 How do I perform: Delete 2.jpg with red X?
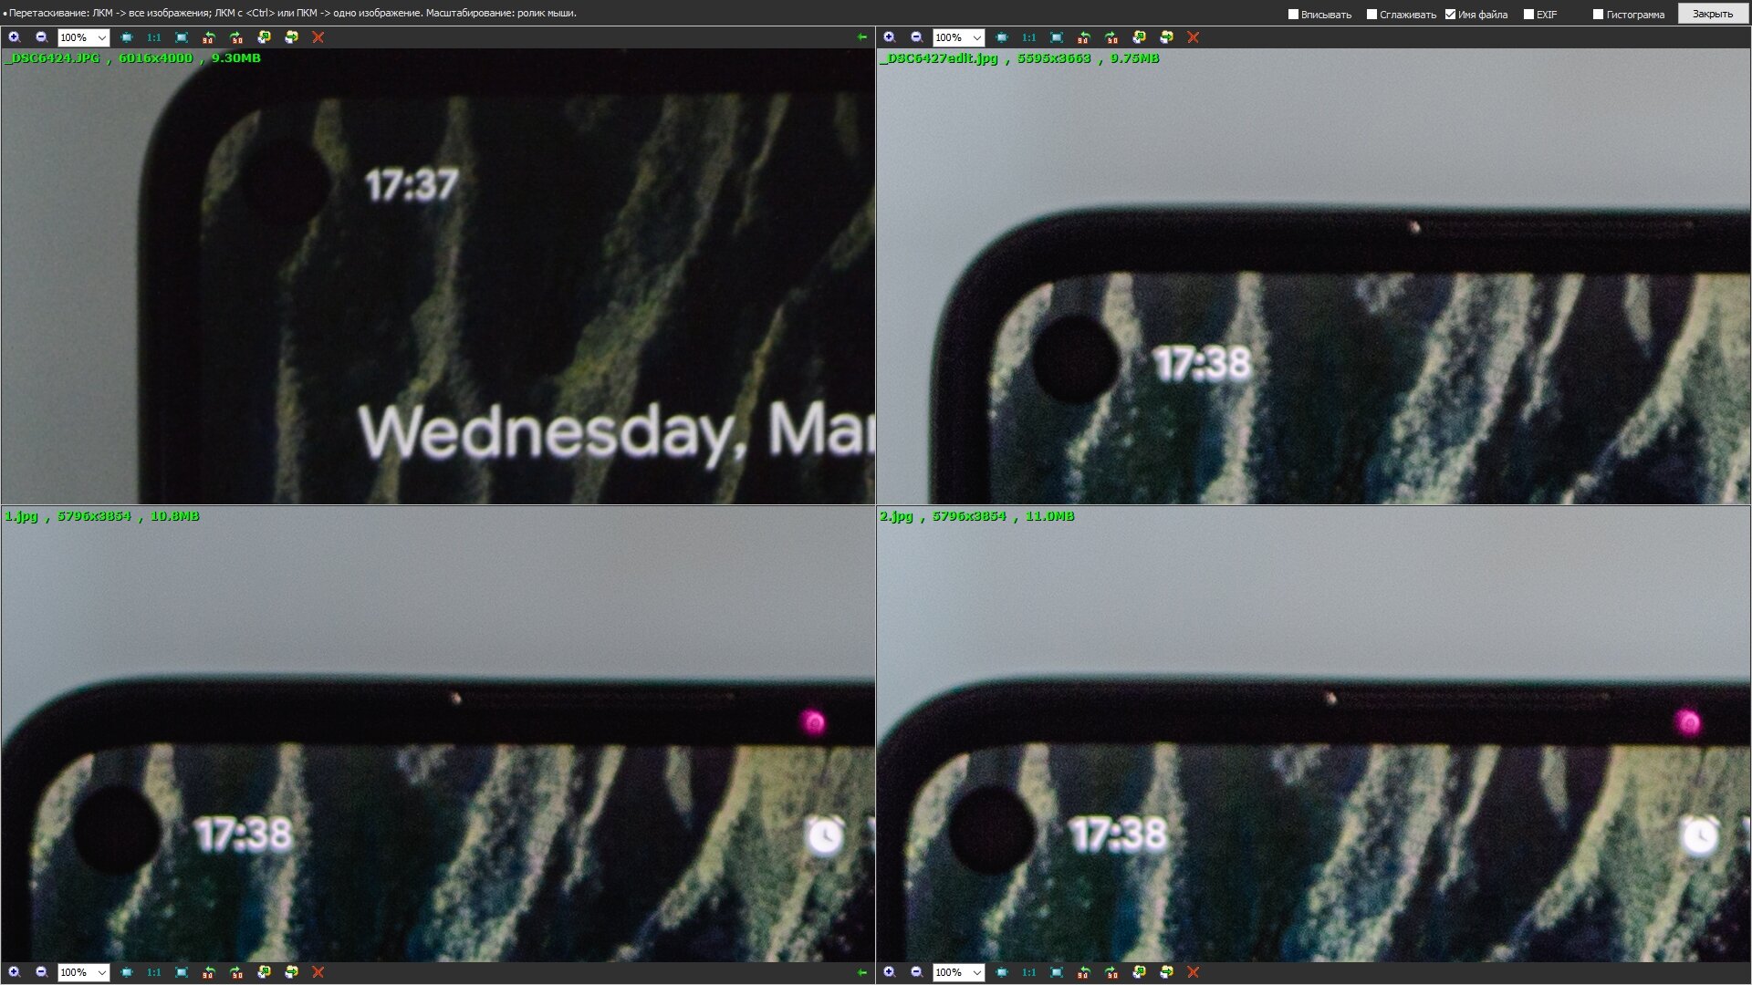1194,972
